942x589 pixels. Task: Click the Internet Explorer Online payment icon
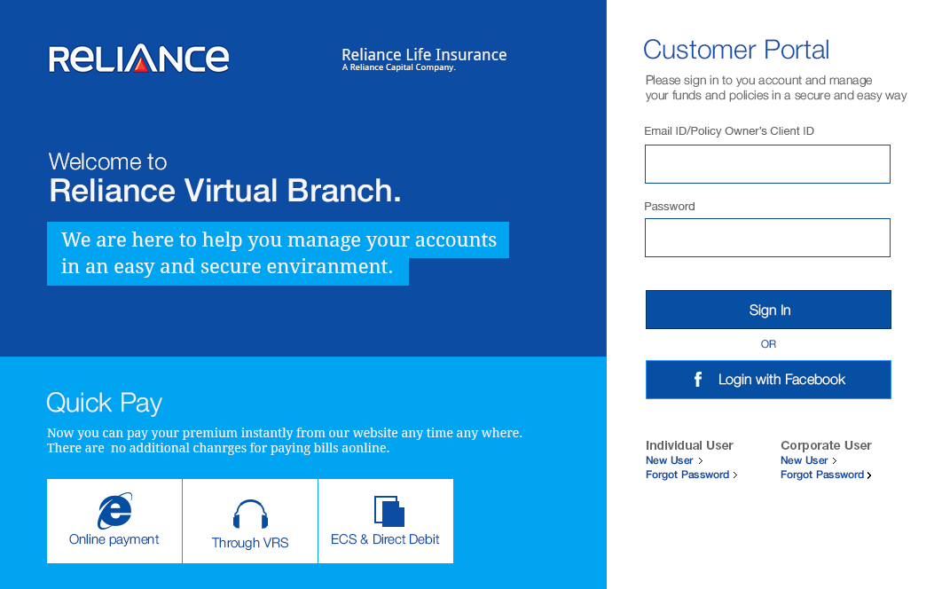click(114, 512)
